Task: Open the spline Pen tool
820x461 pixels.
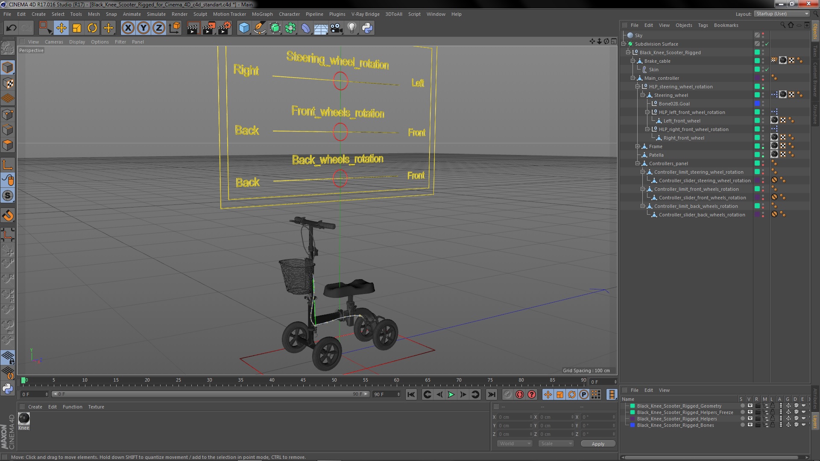Action: coord(259,28)
